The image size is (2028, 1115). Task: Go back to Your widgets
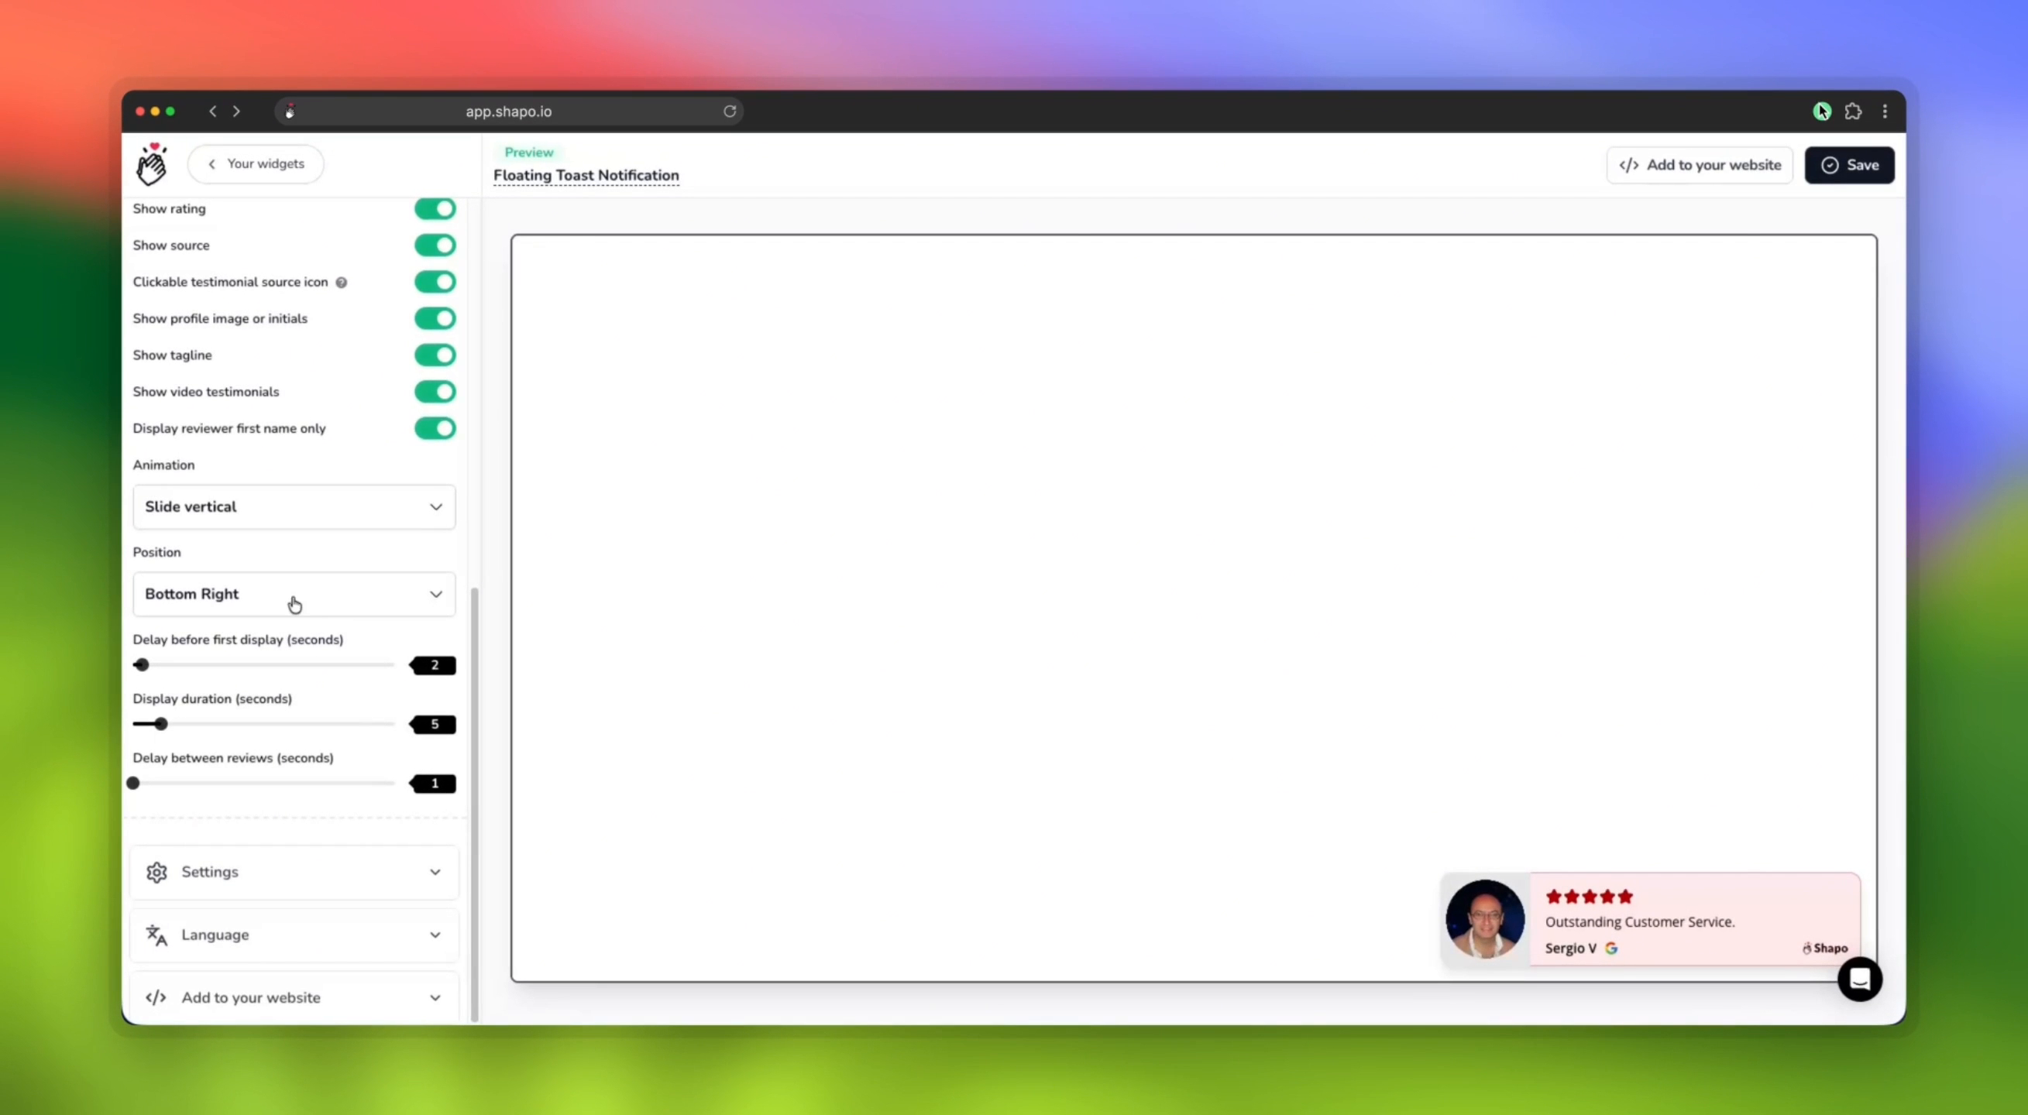(x=256, y=163)
